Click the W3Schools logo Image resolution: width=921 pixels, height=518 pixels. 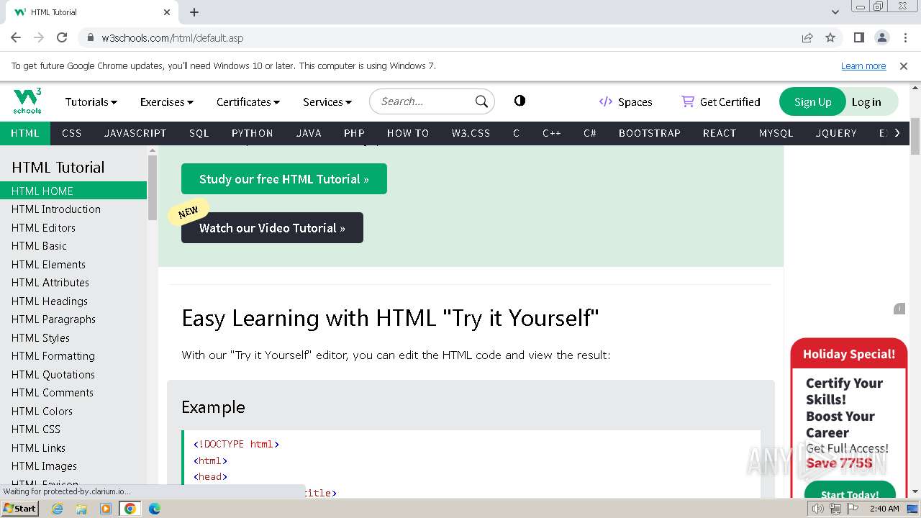coord(27,101)
